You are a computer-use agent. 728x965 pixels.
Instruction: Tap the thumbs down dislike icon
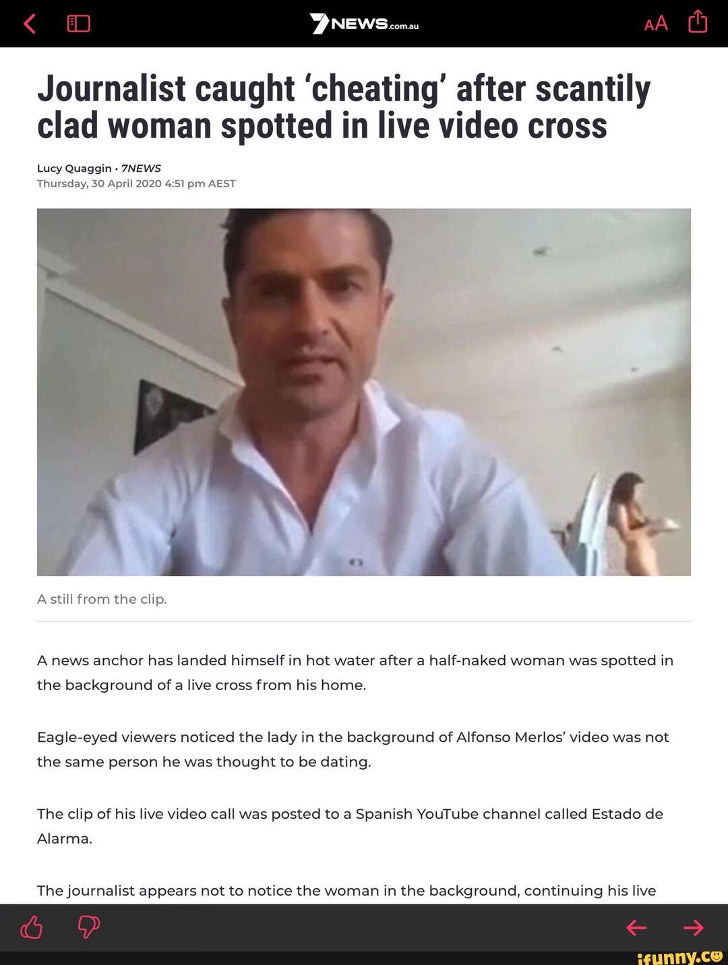[88, 927]
